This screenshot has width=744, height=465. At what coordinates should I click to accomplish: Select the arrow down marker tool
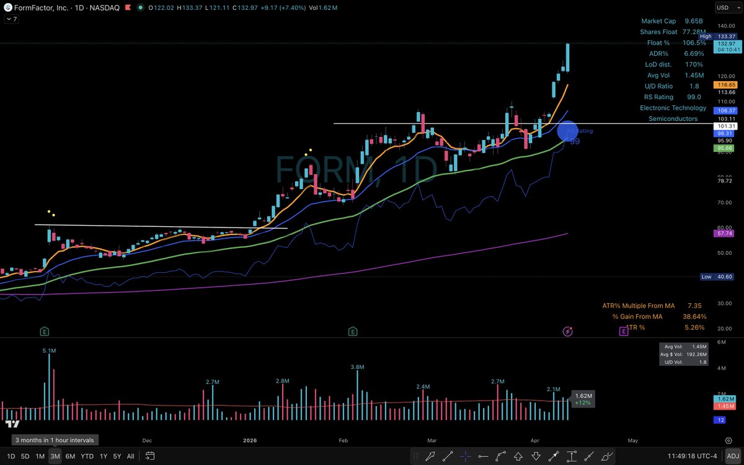point(536,456)
